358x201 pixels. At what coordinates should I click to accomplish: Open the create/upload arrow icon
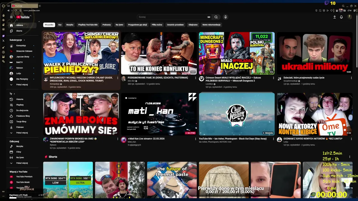[335, 17]
